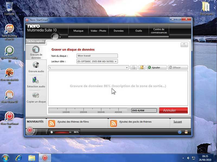Viewport: 217px width, 162px height.
Task: Open 'Ajoutez des packs de thèmes' news item
Action: pyautogui.click(x=135, y=122)
